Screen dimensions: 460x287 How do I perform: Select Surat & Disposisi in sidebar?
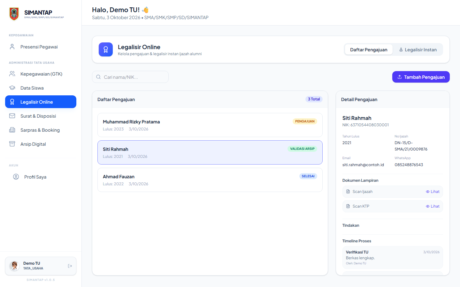click(x=41, y=116)
